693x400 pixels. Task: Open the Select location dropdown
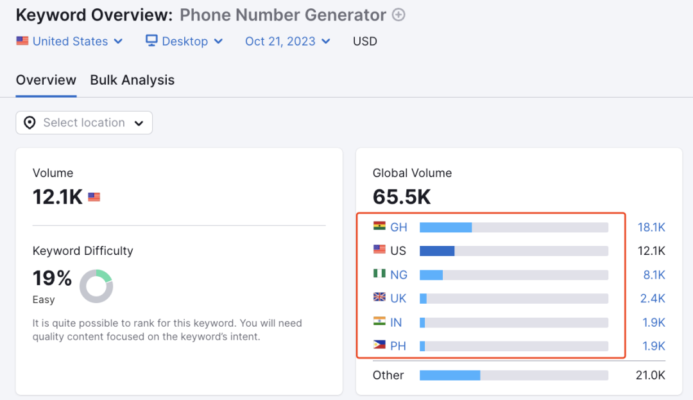(x=84, y=123)
